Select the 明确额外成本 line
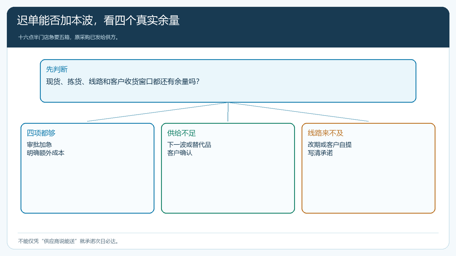The height and width of the screenshot is (256, 456). [x=46, y=153]
